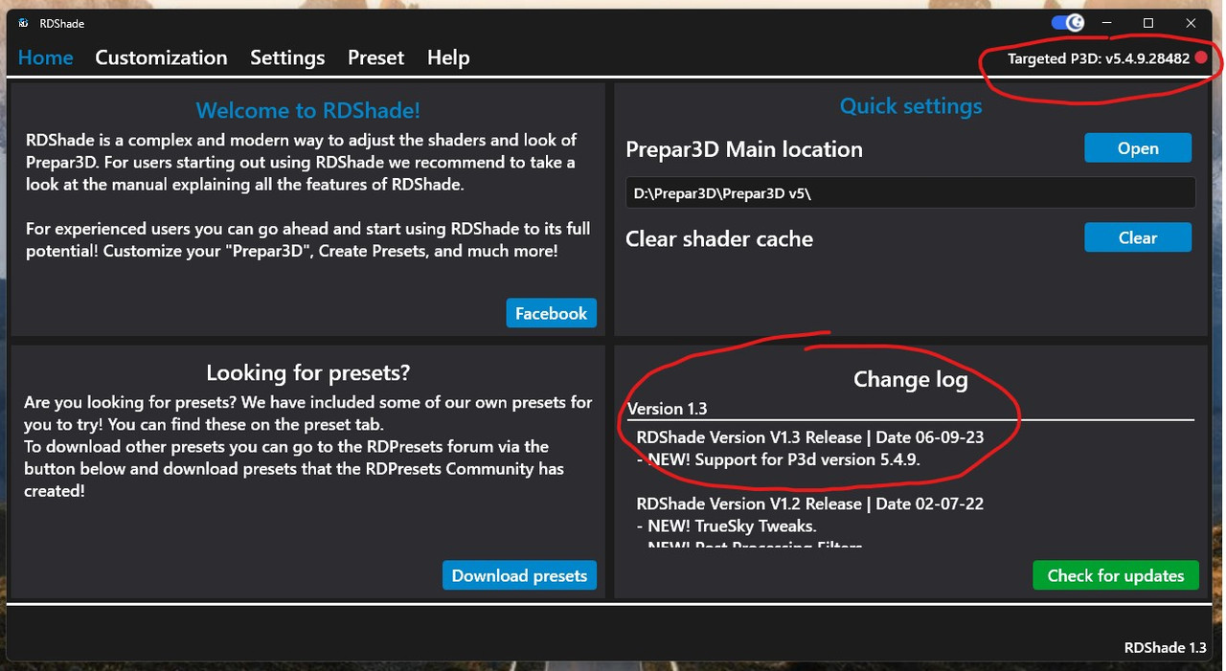Toggle the dark mode switch in title bar
Image resolution: width=1226 pixels, height=671 pixels.
point(1067,23)
